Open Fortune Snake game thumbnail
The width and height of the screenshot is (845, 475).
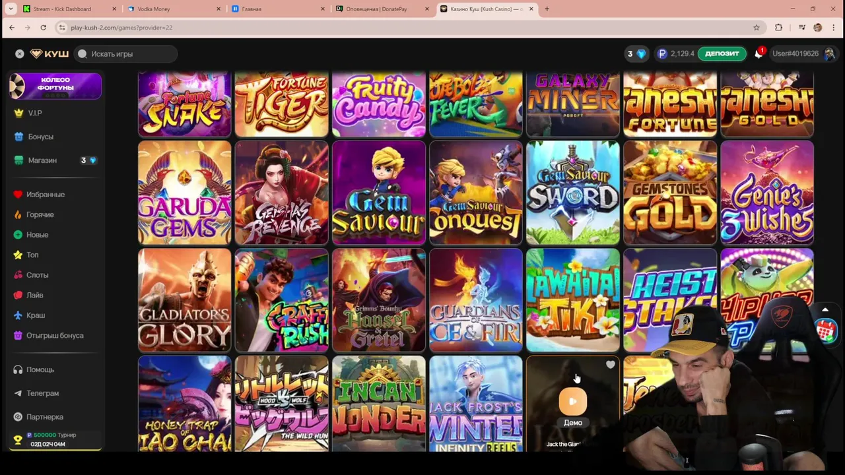click(185, 105)
